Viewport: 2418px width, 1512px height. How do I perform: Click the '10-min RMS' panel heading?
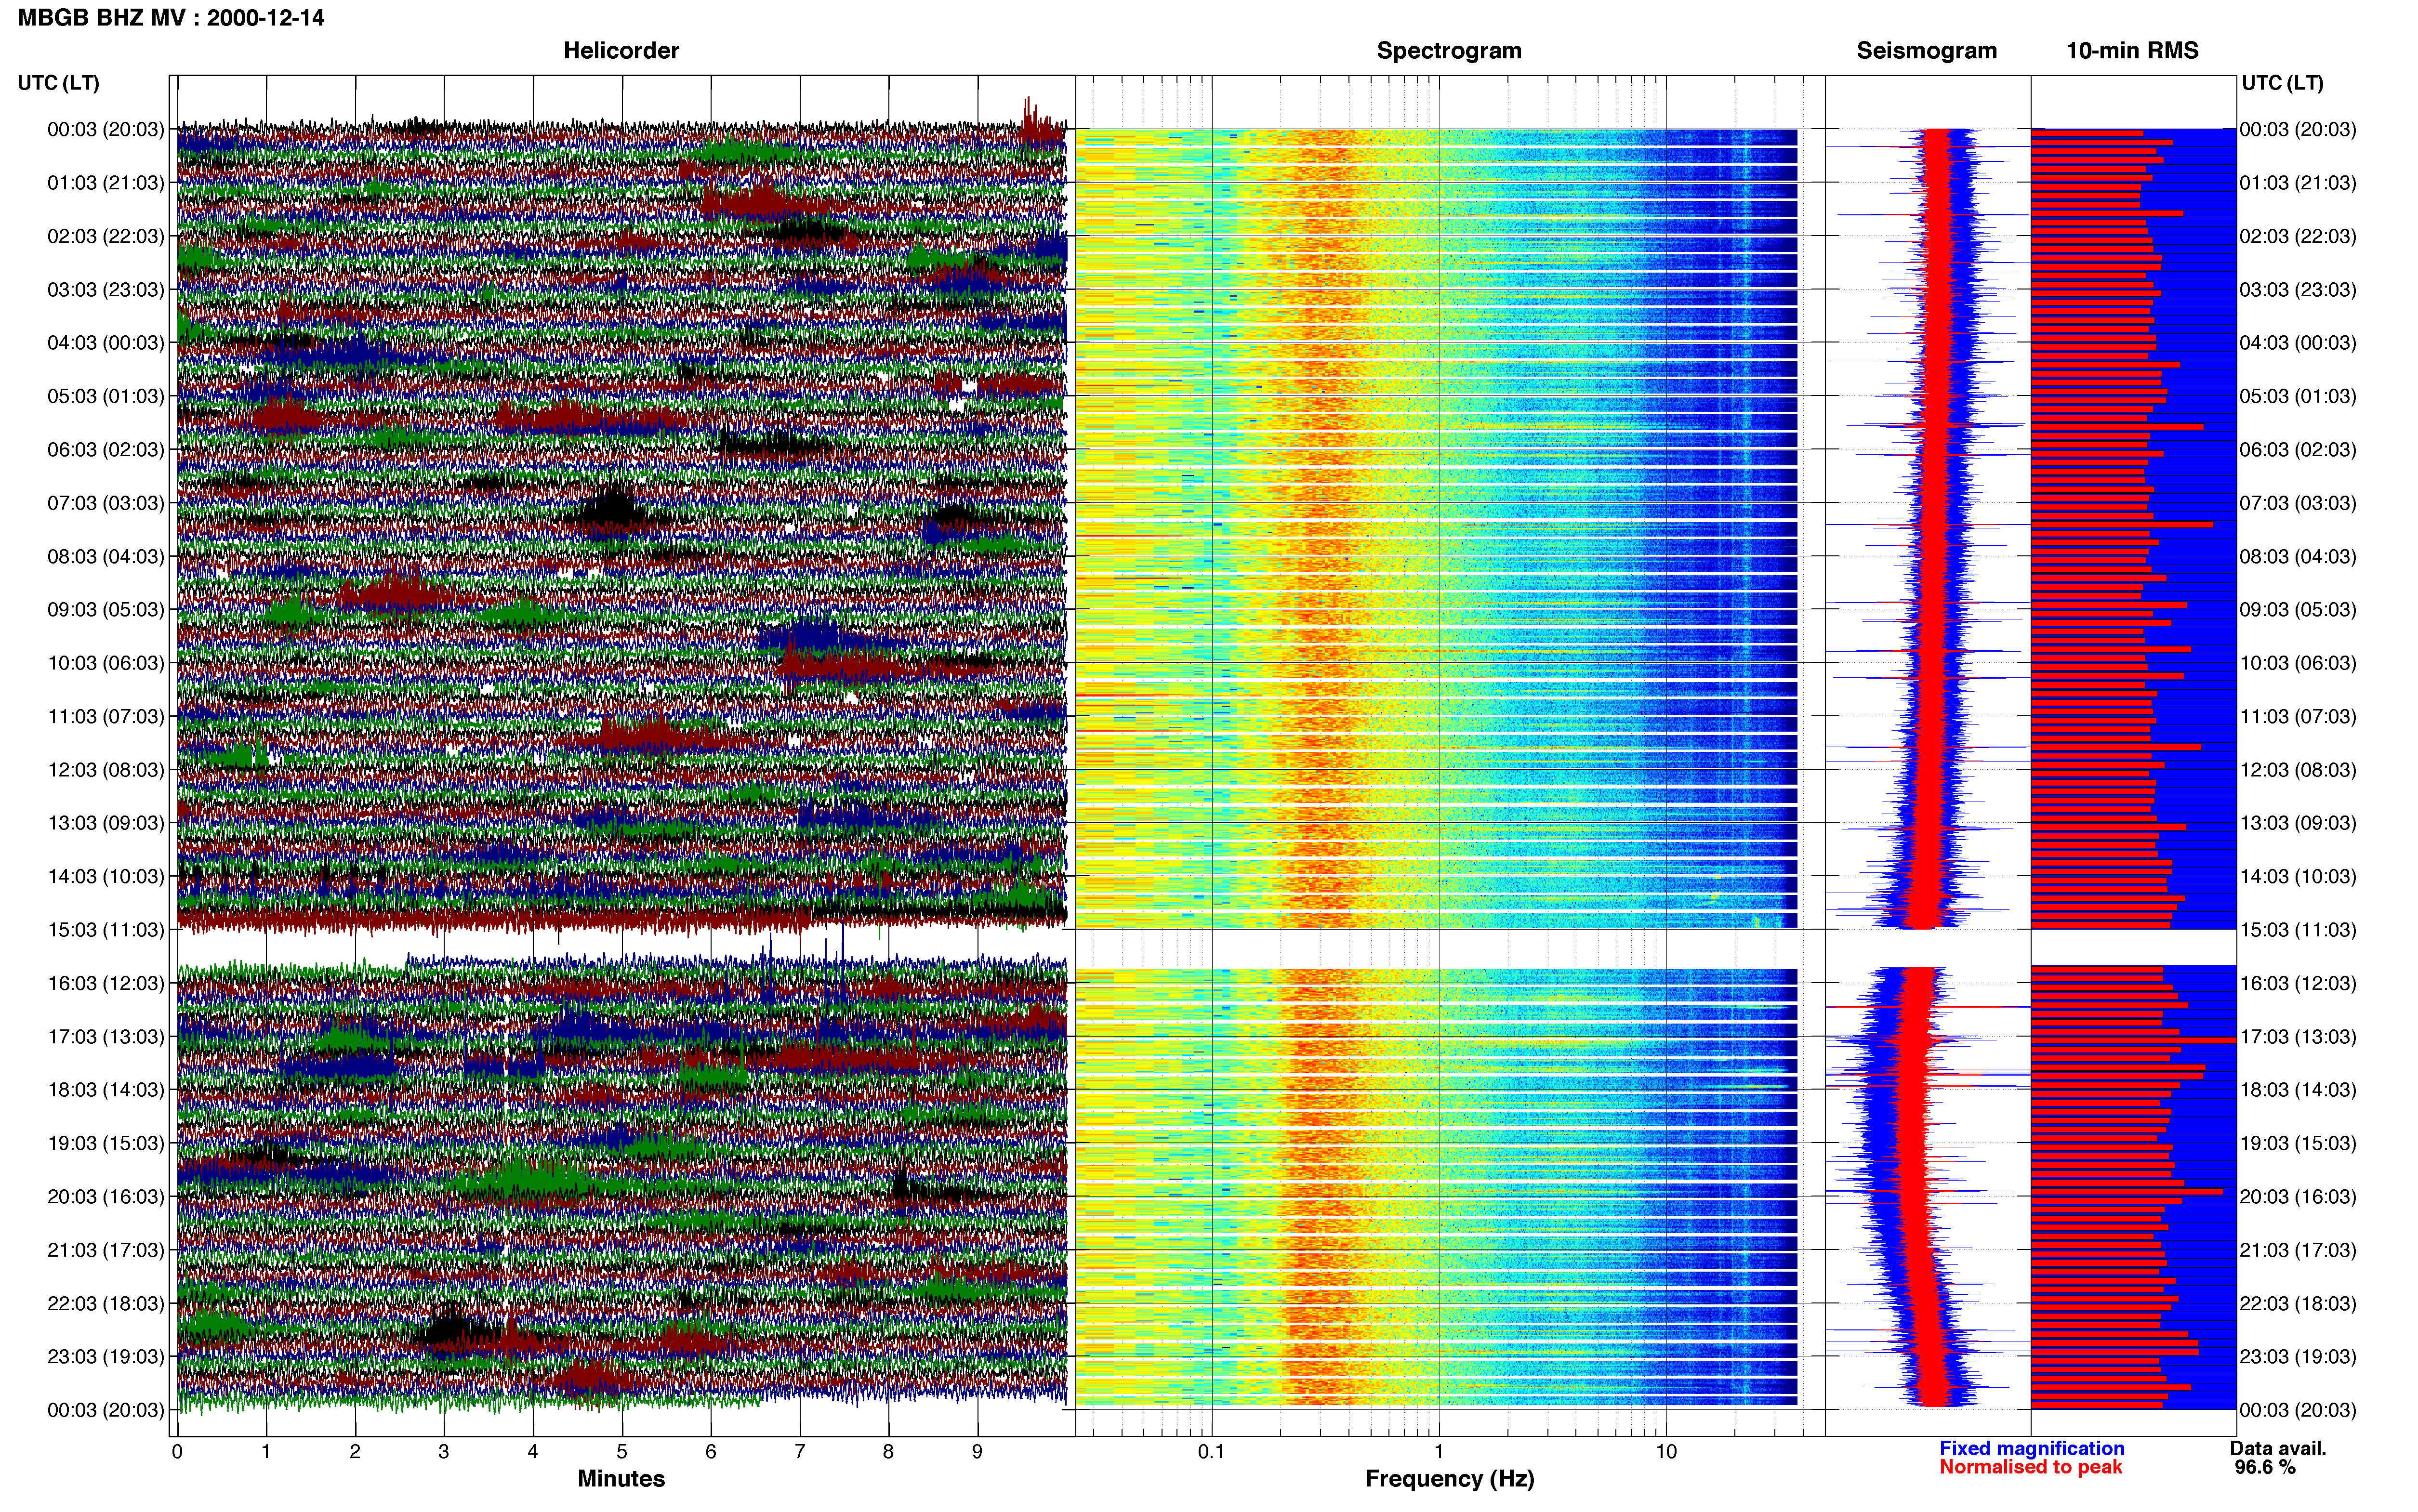click(2132, 50)
